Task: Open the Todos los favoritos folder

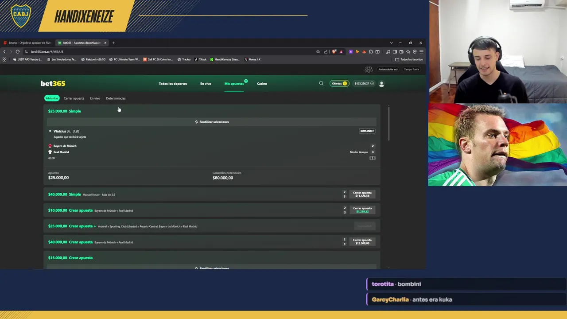Action: (409, 59)
